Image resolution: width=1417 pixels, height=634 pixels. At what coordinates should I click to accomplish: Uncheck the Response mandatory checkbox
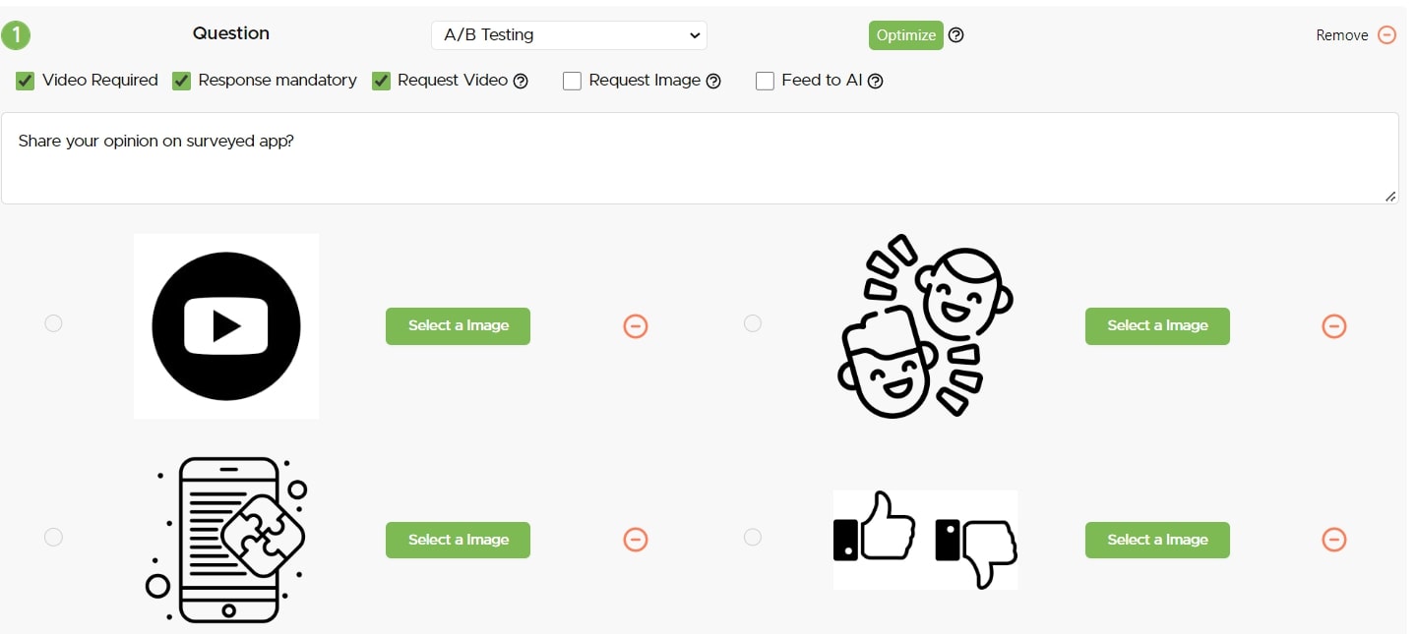click(x=182, y=81)
